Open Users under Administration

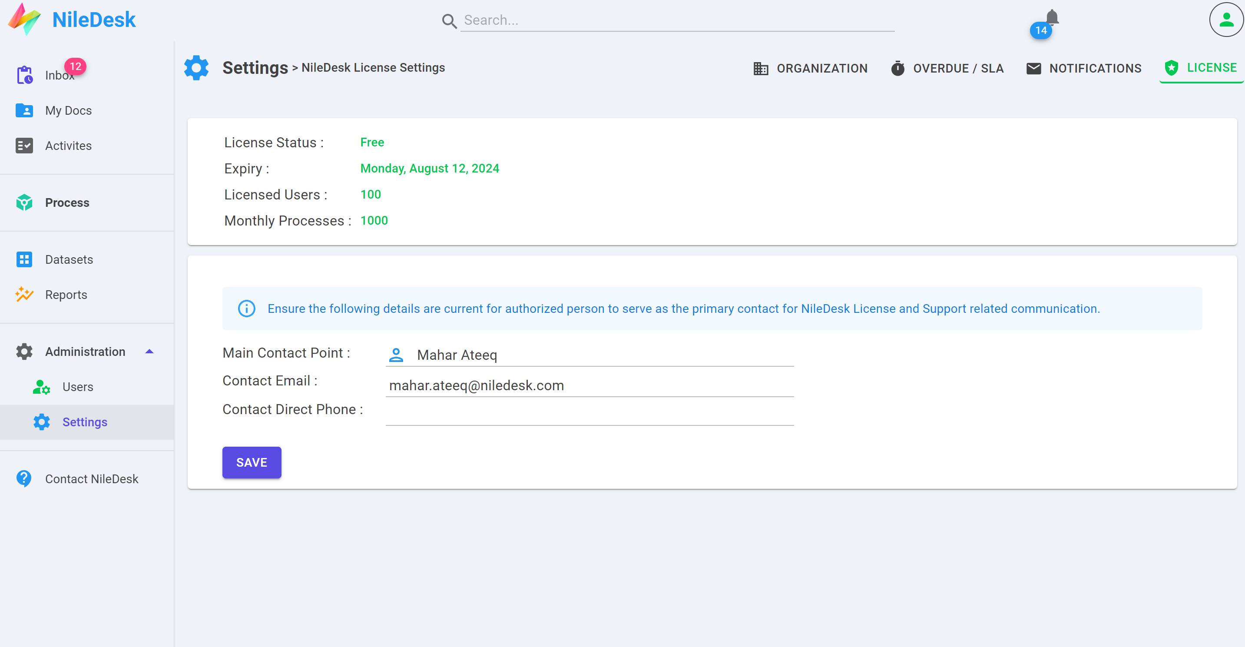pyautogui.click(x=87, y=387)
